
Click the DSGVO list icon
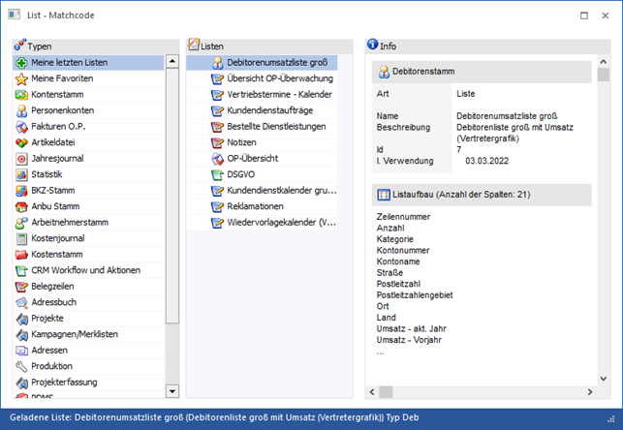click(218, 174)
